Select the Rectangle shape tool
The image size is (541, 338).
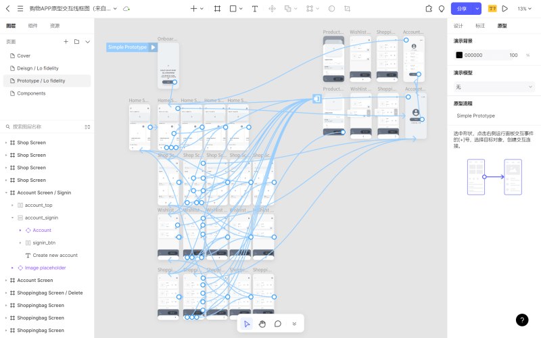tap(233, 9)
